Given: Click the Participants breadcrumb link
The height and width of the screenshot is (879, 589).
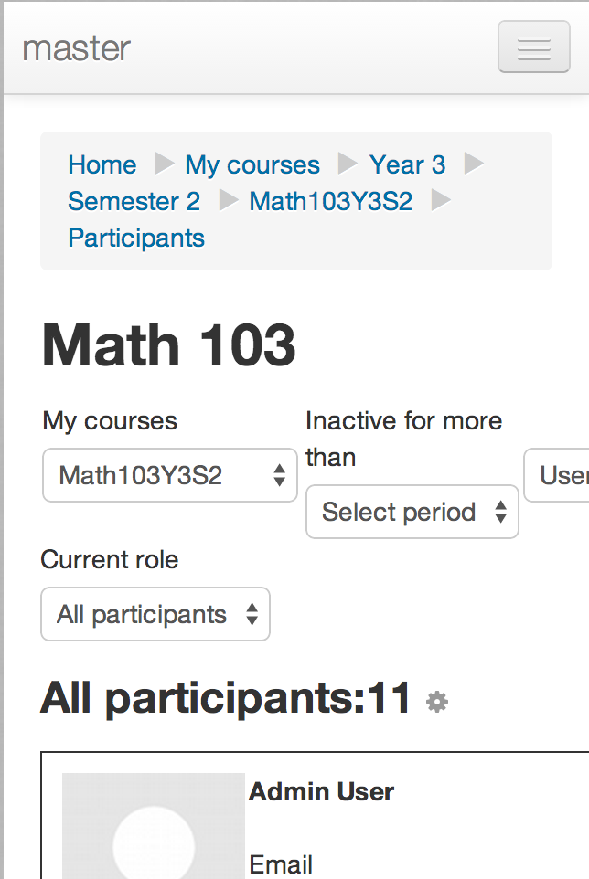Looking at the screenshot, I should coord(136,238).
